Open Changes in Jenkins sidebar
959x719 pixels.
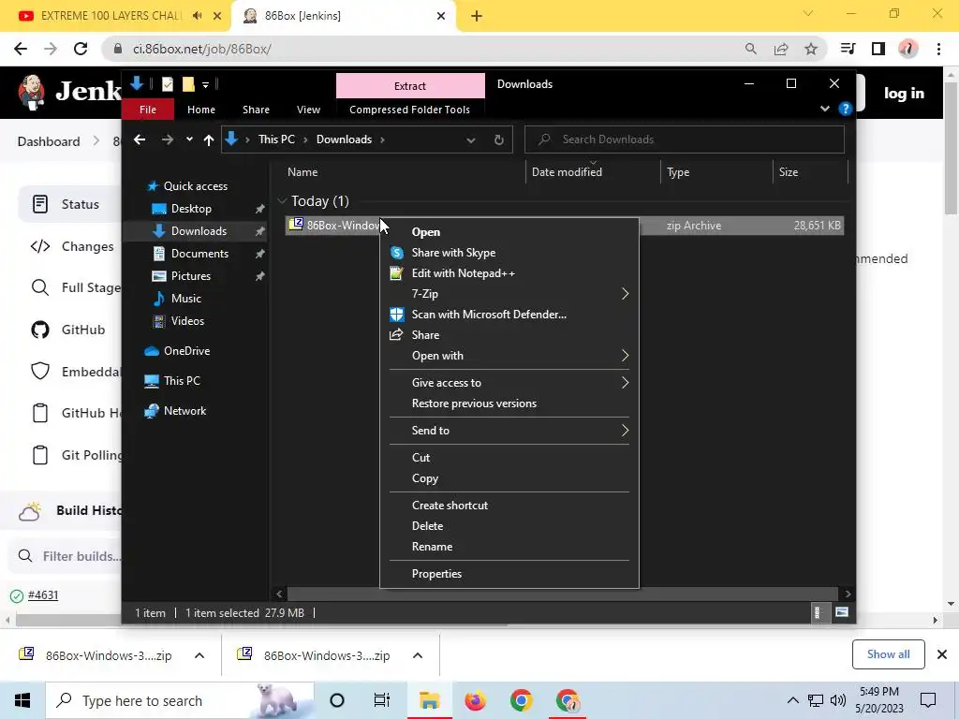coord(87,246)
